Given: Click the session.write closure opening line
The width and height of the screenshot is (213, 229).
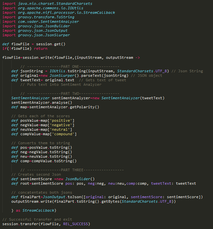Looking at the screenshot, I should tap(71, 58).
